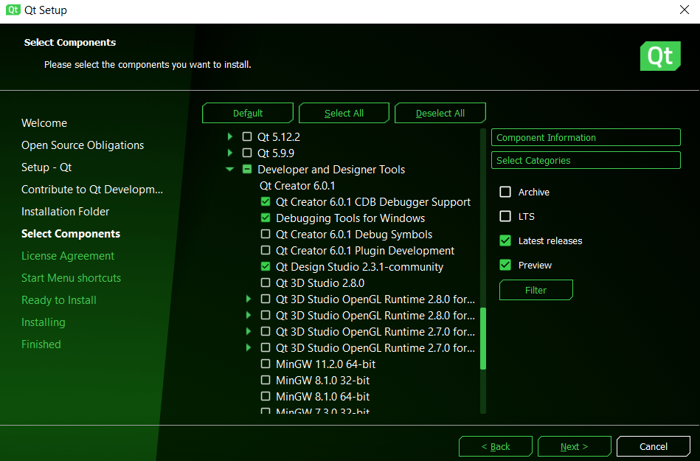
Task: Click the Default button
Action: click(x=248, y=113)
